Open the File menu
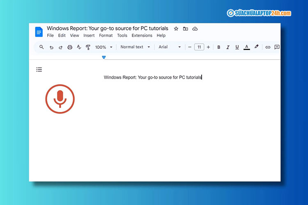308x205 pixels. click(50, 36)
